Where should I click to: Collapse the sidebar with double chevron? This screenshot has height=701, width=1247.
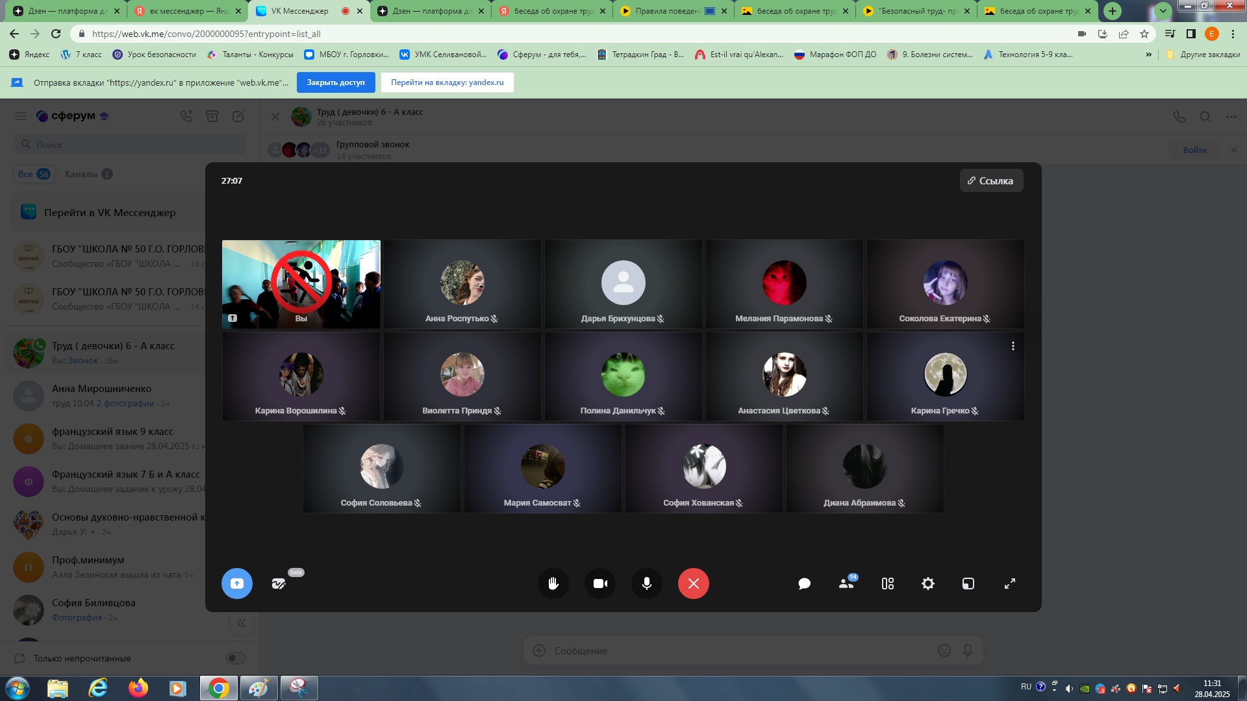click(241, 623)
